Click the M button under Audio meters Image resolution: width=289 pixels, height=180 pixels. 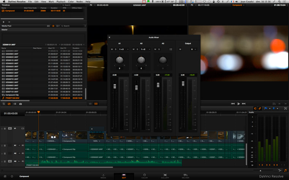[x=252, y=165]
